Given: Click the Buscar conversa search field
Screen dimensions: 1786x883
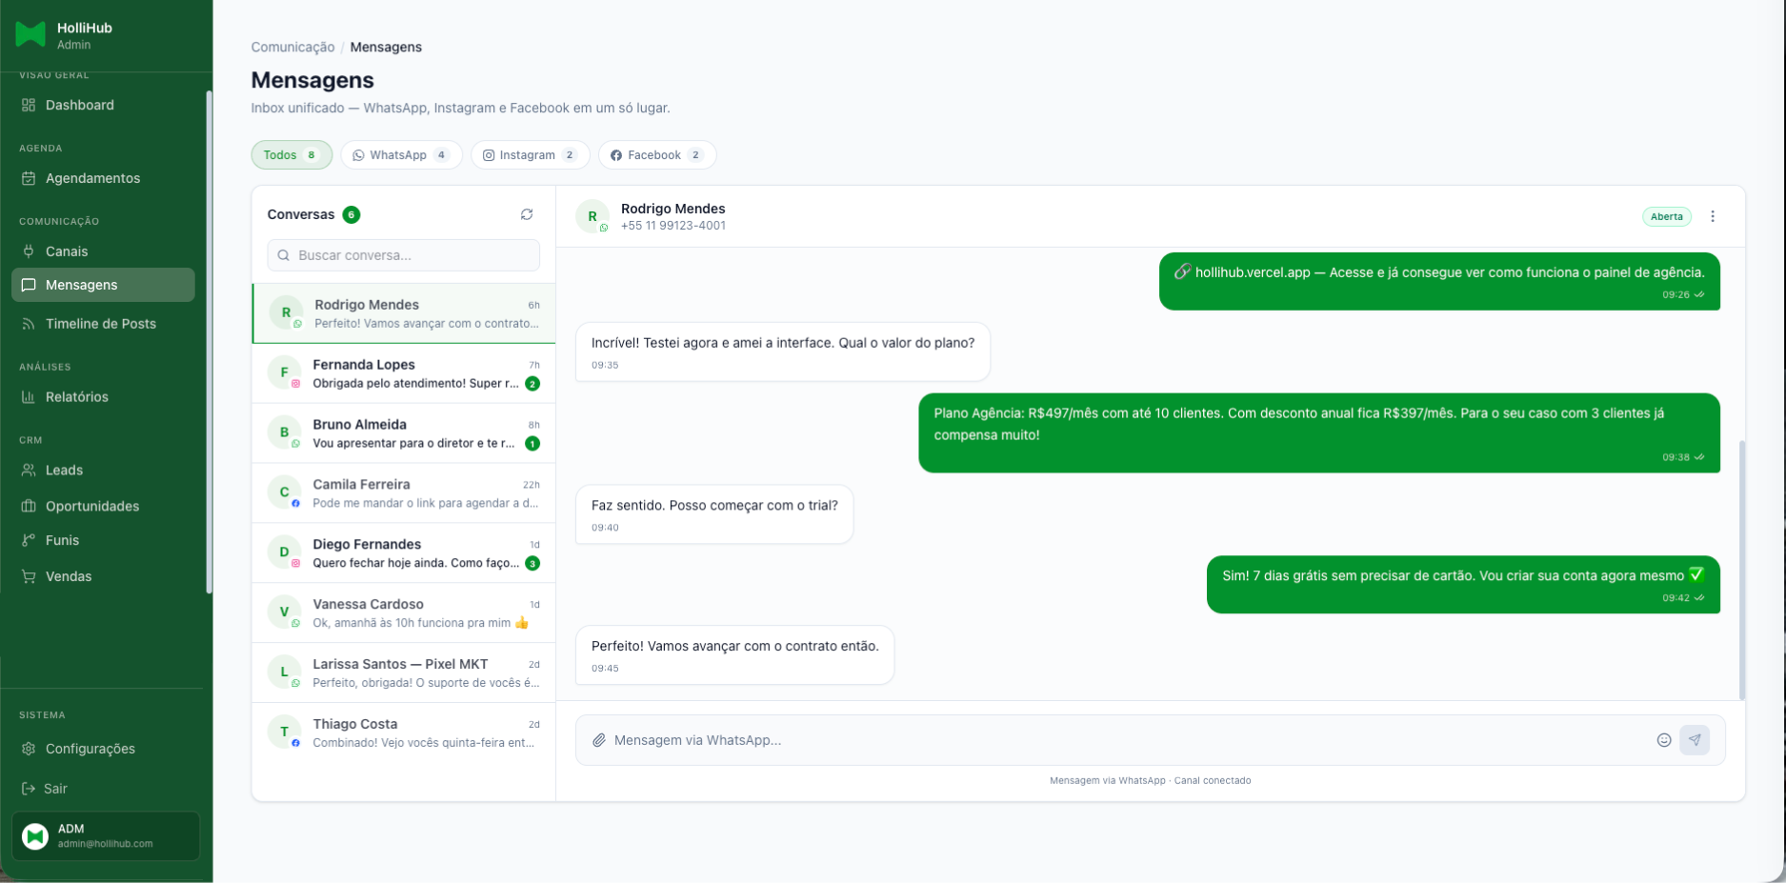Looking at the screenshot, I should [403, 254].
